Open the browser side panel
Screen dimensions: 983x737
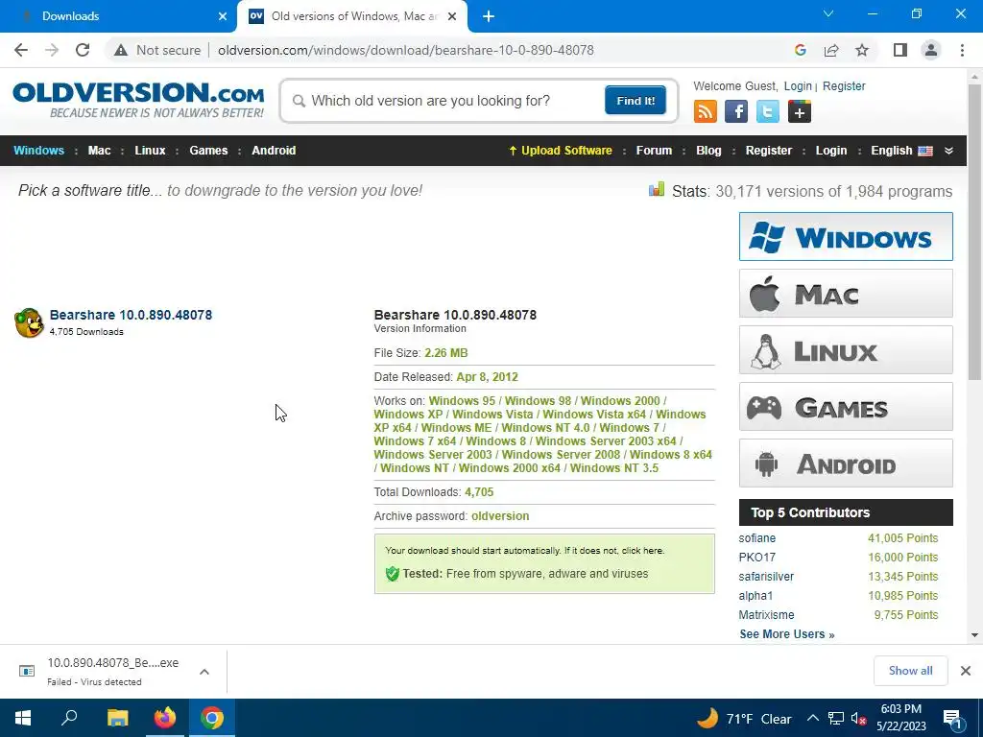tap(900, 50)
